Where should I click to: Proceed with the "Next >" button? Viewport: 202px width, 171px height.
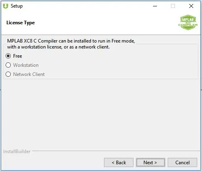point(151,162)
